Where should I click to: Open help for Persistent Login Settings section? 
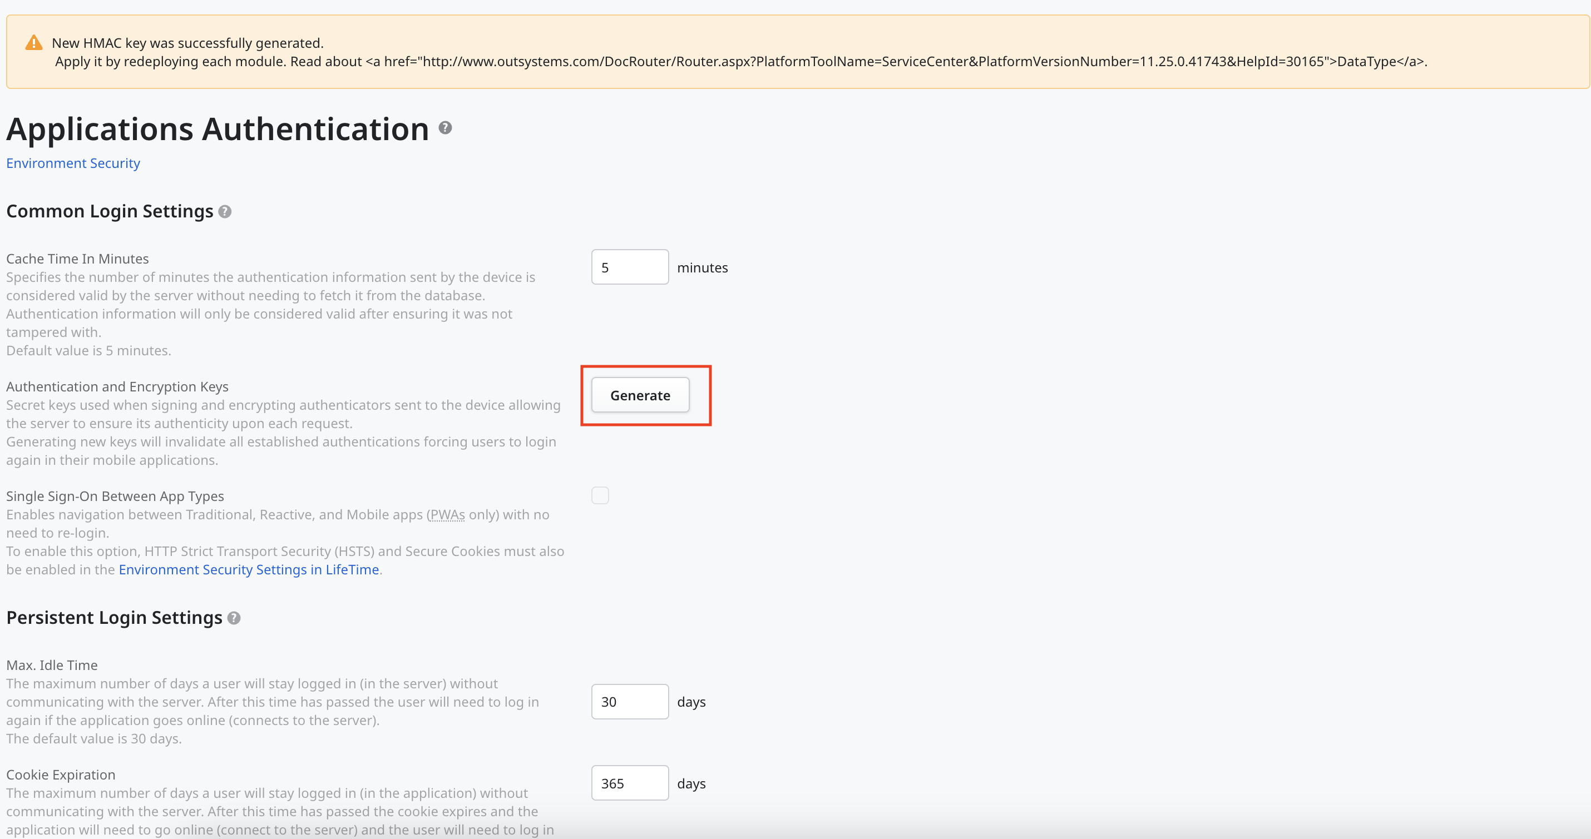[x=234, y=617]
